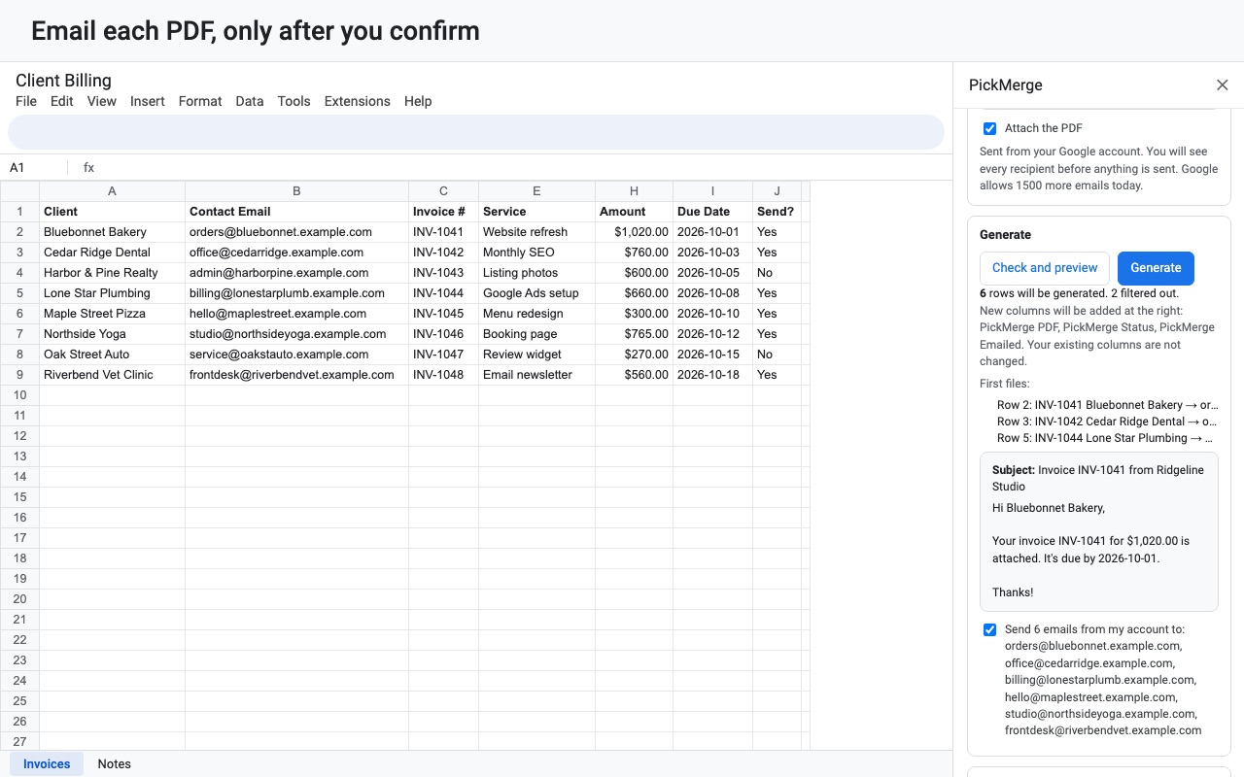Select the 2026-10-12 due date cell
The image size is (1244, 777).
[x=712, y=334]
